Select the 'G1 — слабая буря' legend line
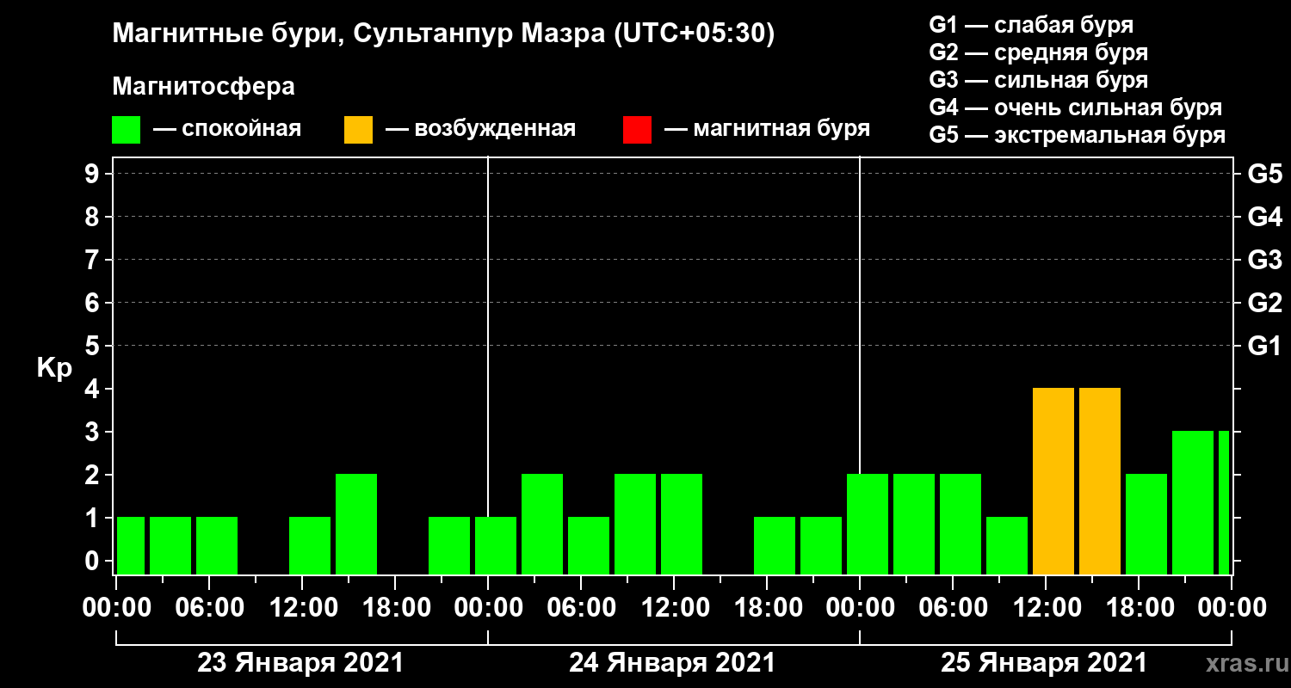This screenshot has width=1291, height=688. pyautogui.click(x=1031, y=25)
